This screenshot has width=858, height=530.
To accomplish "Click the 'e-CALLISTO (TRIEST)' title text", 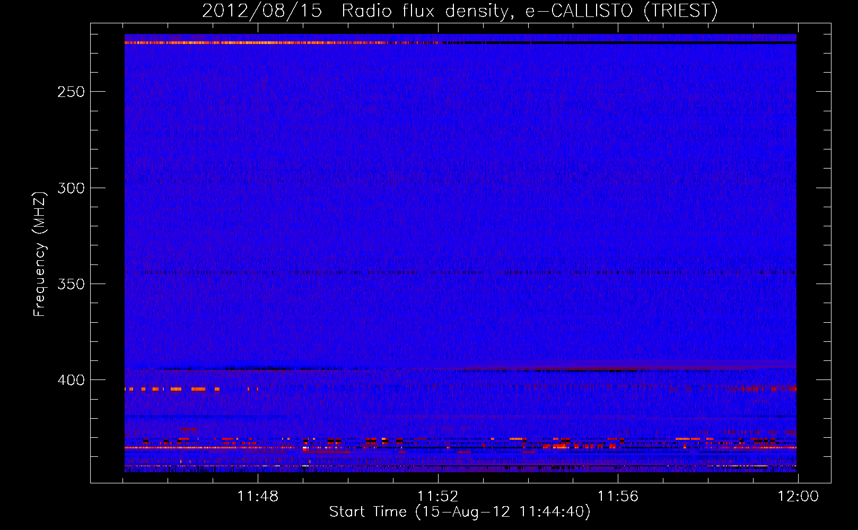I will (x=621, y=11).
